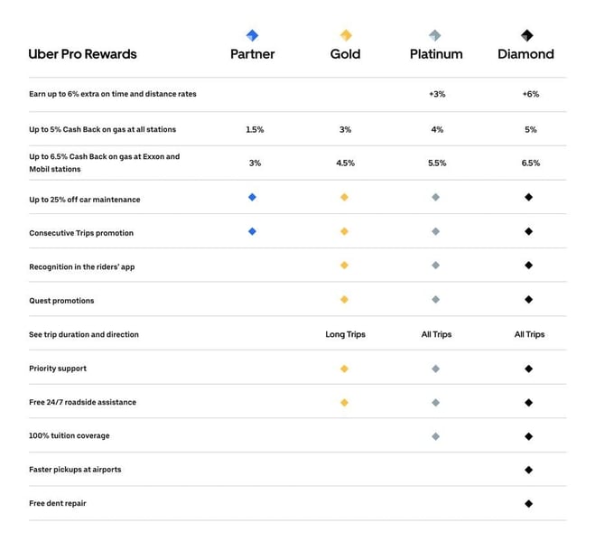The image size is (595, 551).
Task: Select Gold diamond in Quest promotions row
Action: tap(344, 300)
